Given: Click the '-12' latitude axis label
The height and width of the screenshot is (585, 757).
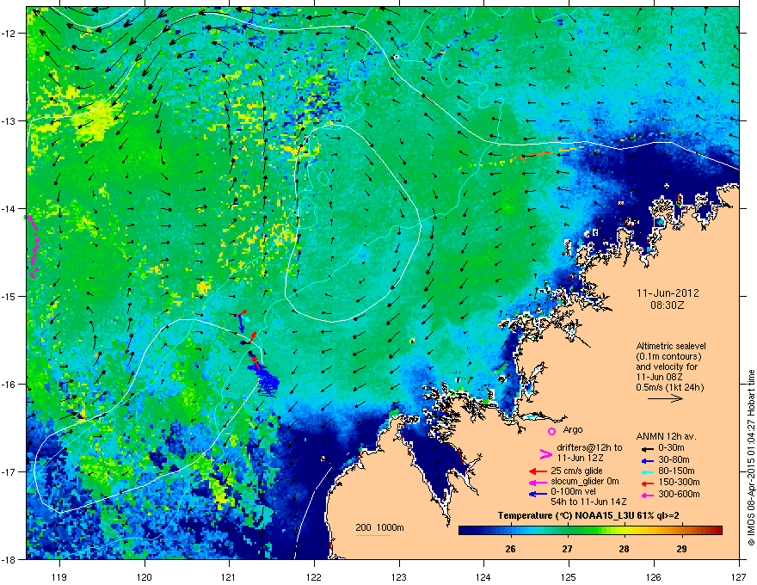Looking at the screenshot, I should 9,34.
